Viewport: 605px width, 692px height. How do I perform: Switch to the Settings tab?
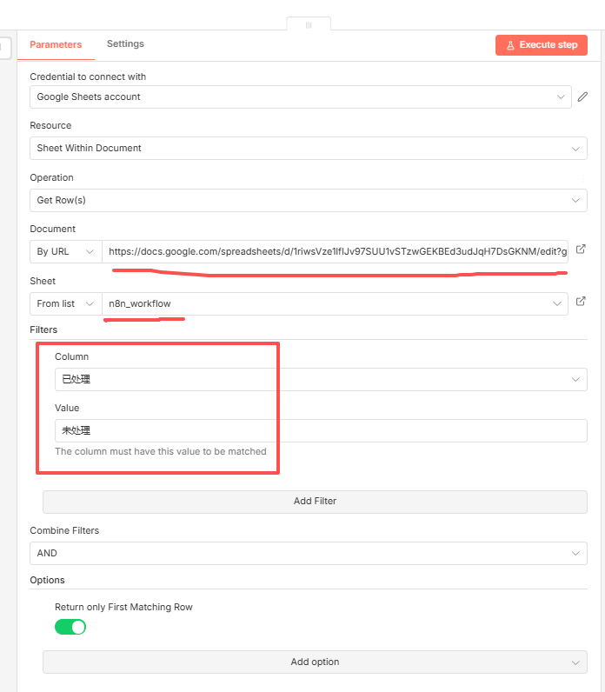[125, 44]
